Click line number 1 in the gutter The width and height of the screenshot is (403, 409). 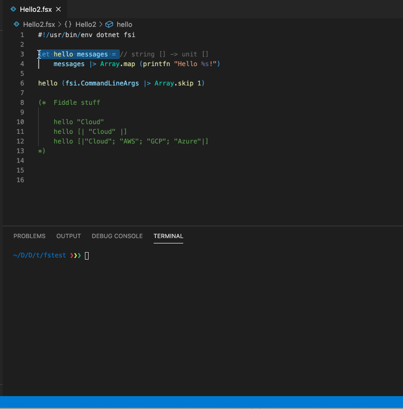point(22,35)
